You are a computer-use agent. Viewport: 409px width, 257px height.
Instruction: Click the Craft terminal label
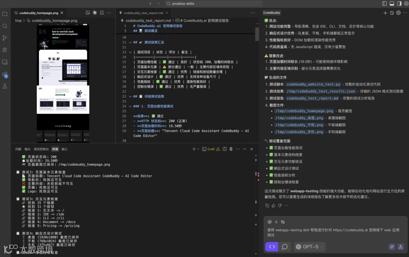[x=211, y=149]
